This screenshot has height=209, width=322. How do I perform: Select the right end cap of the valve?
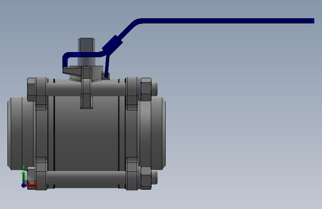coord(152,134)
